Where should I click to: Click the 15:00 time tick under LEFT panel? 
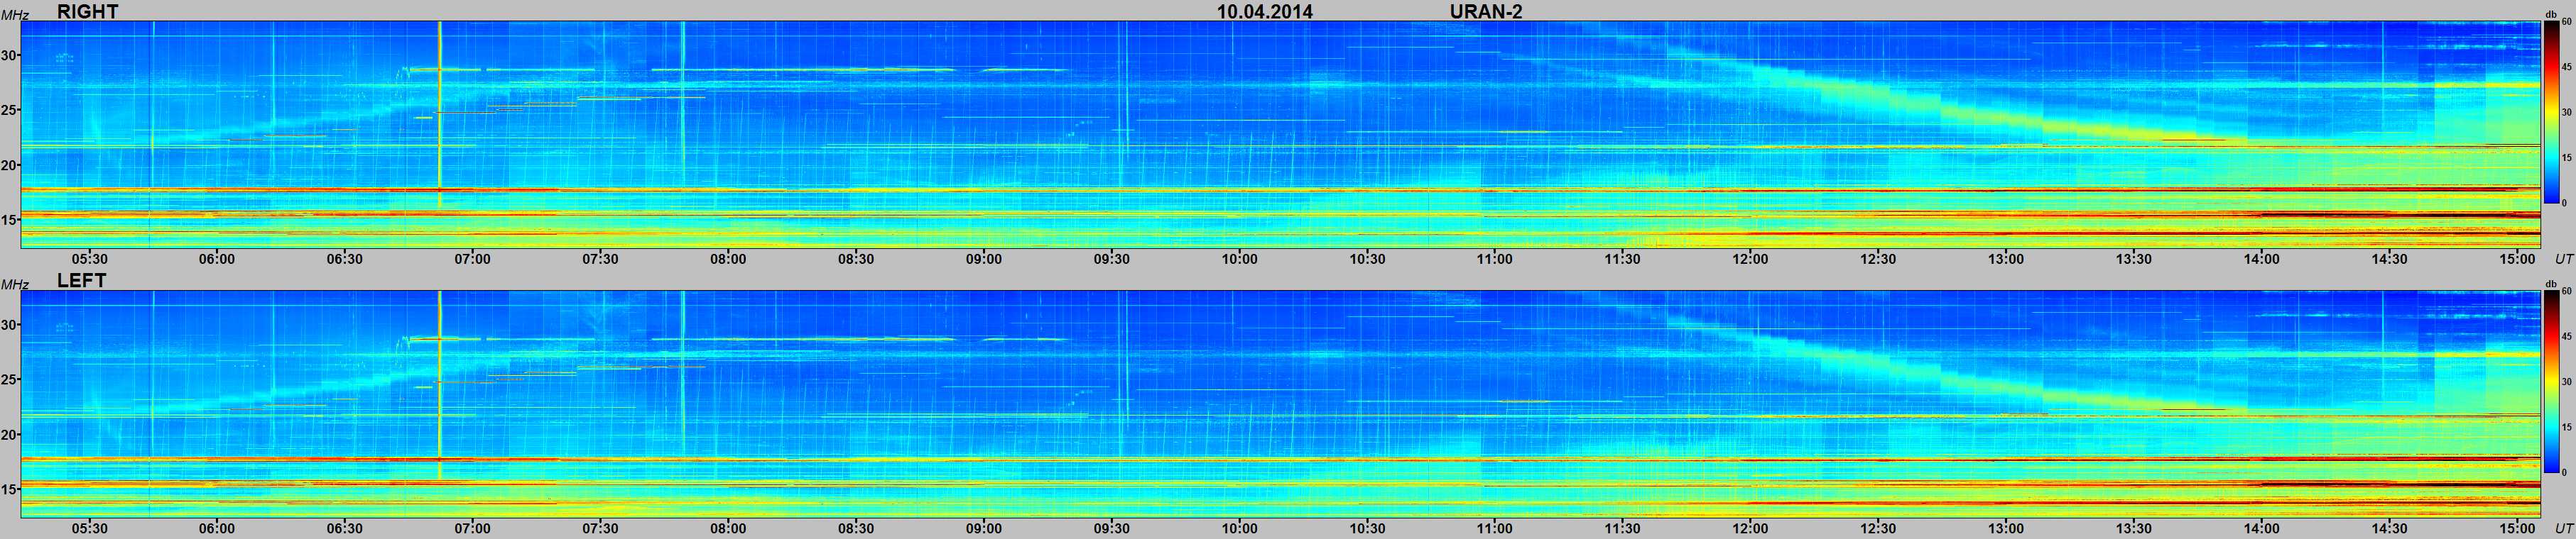point(2518,528)
